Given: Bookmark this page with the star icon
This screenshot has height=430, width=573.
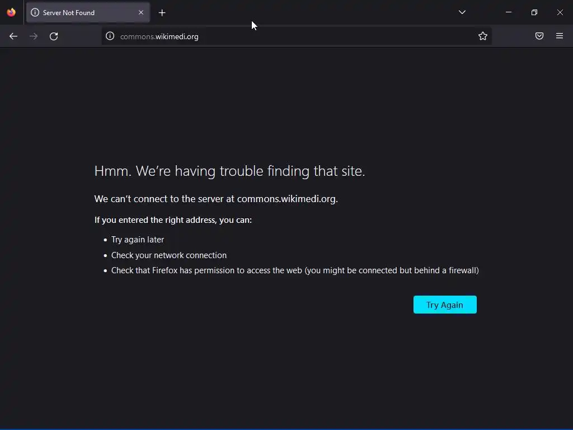Looking at the screenshot, I should tap(483, 36).
